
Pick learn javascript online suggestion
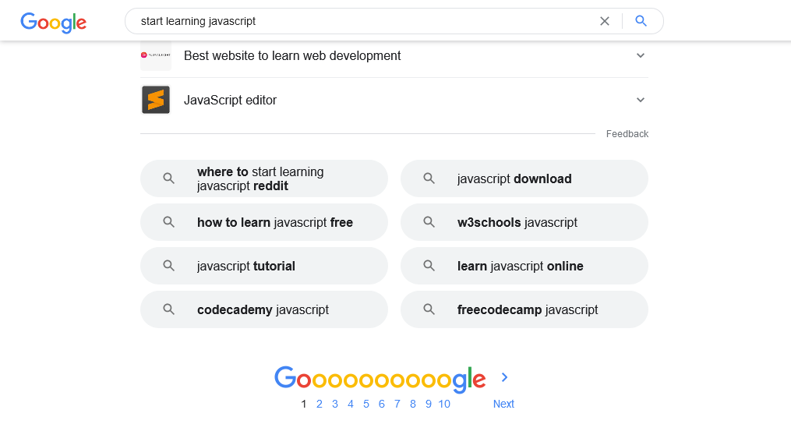[x=524, y=266]
